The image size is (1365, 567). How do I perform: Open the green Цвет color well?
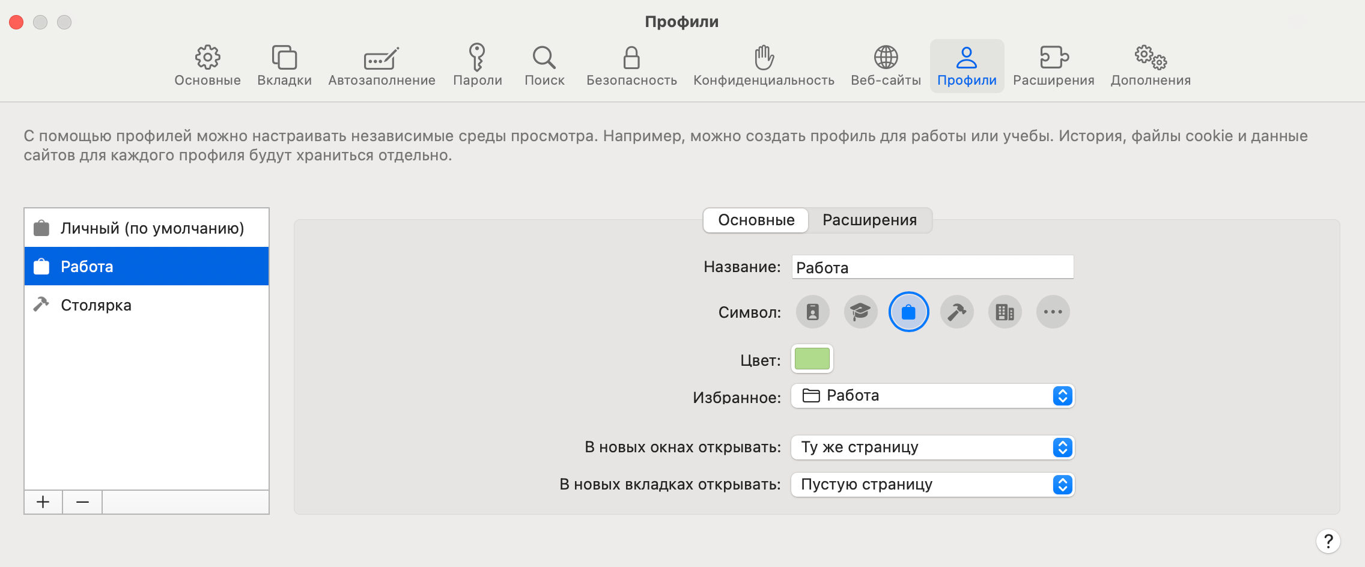812,359
